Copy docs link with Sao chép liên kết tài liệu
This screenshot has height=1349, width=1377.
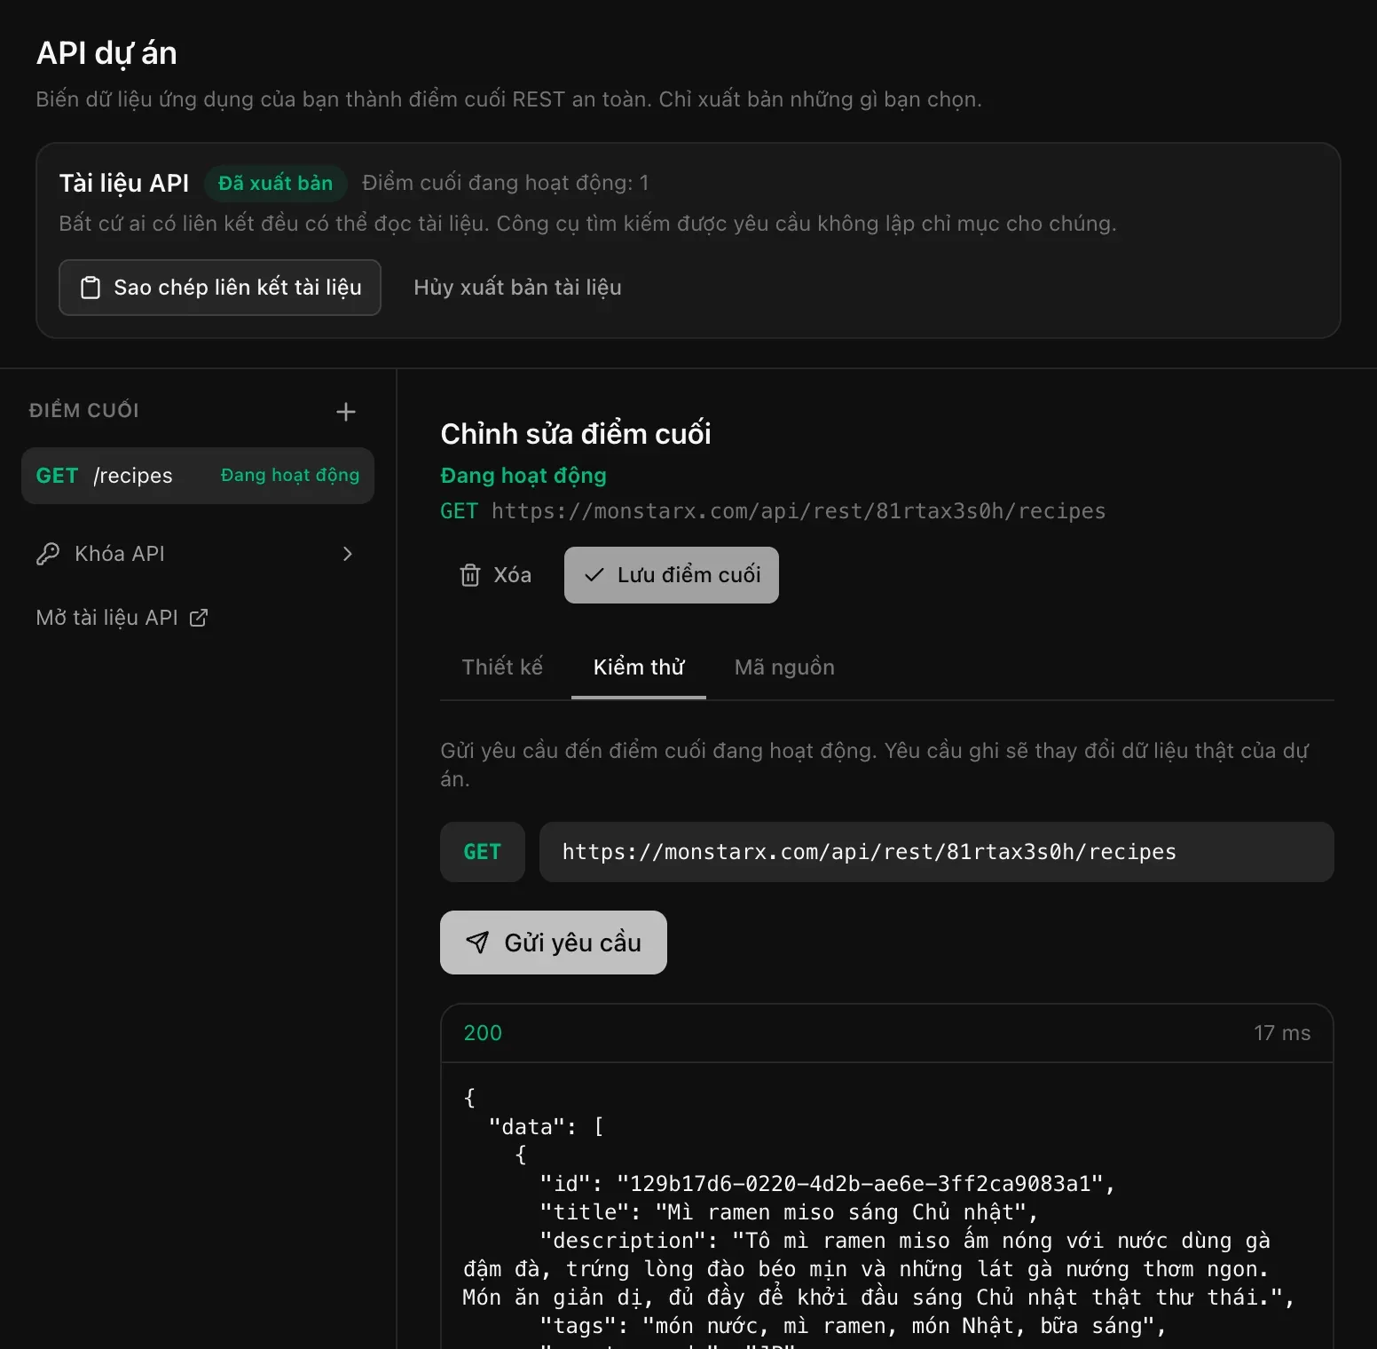tap(220, 288)
